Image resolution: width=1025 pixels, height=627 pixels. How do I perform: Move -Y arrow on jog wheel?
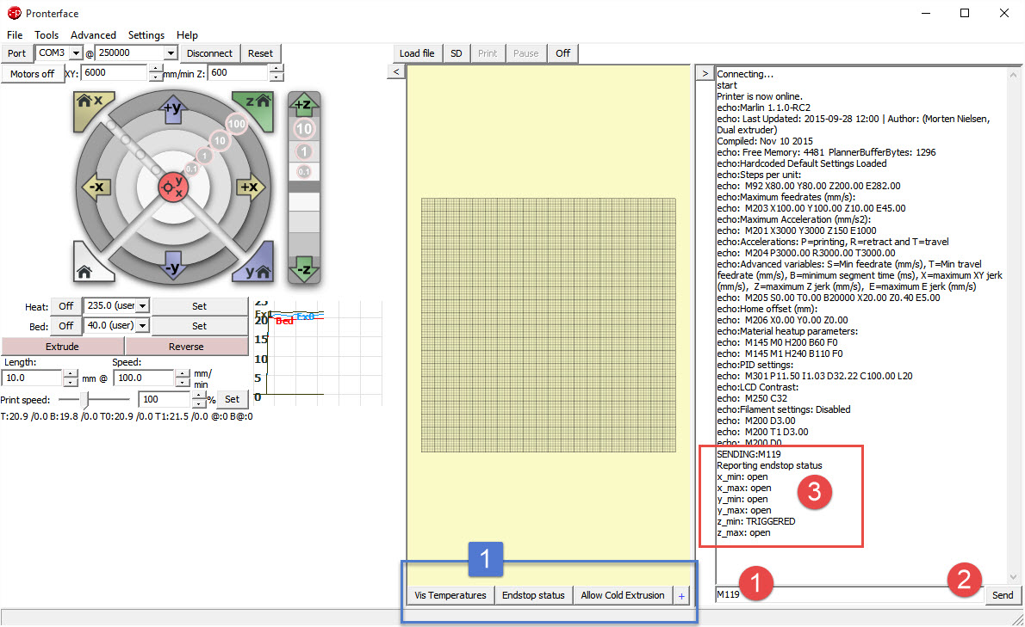172,267
